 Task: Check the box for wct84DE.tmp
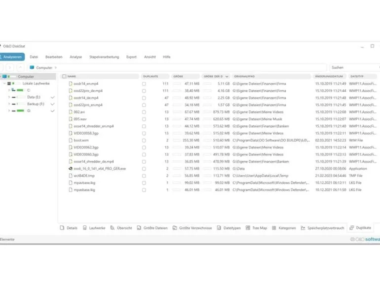144,176
